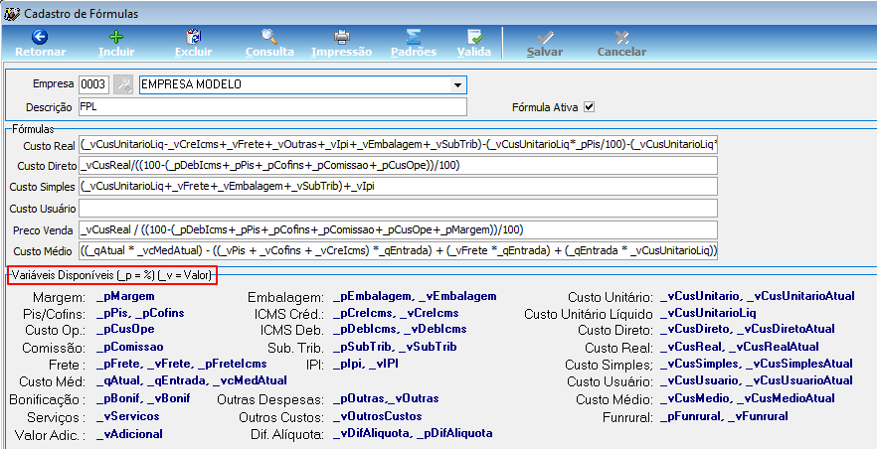Click the _vServicos variable
877x449 pixels.
(127, 416)
